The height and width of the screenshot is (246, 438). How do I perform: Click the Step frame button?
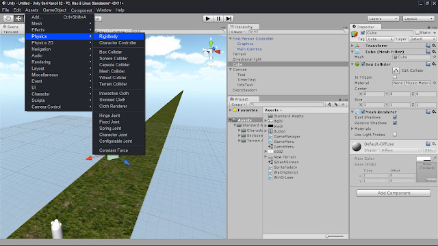pos(229,18)
